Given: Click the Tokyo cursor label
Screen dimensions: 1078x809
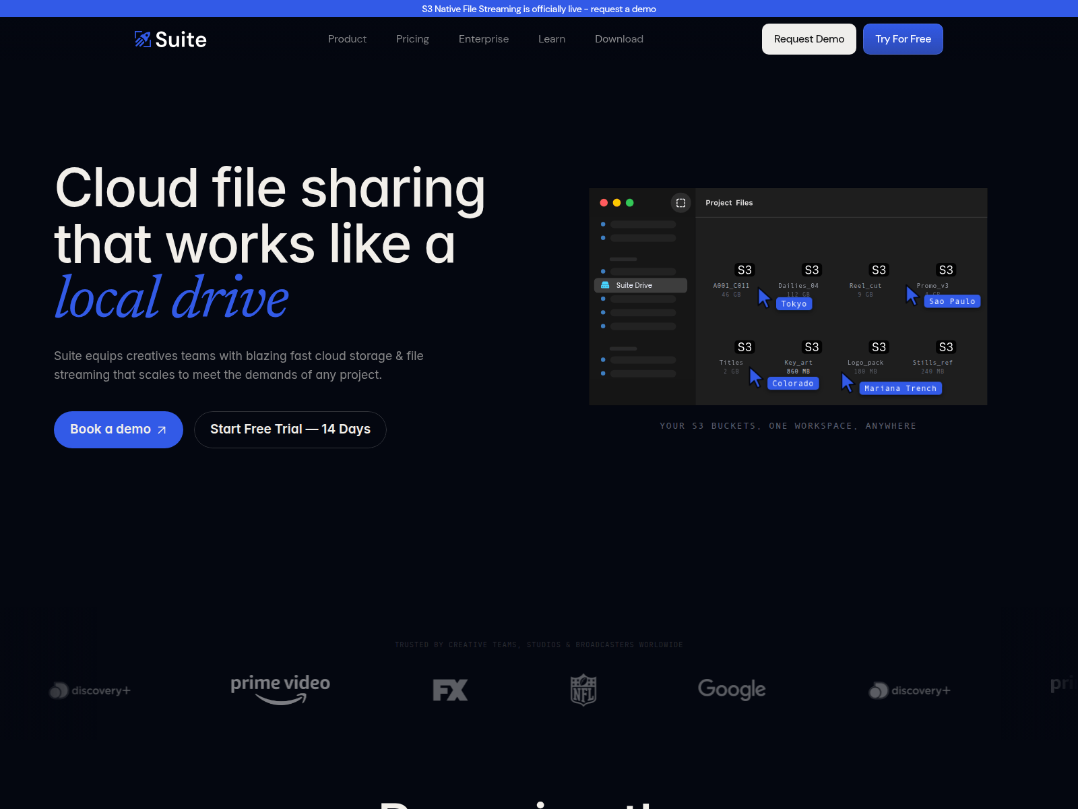Looking at the screenshot, I should [x=794, y=304].
